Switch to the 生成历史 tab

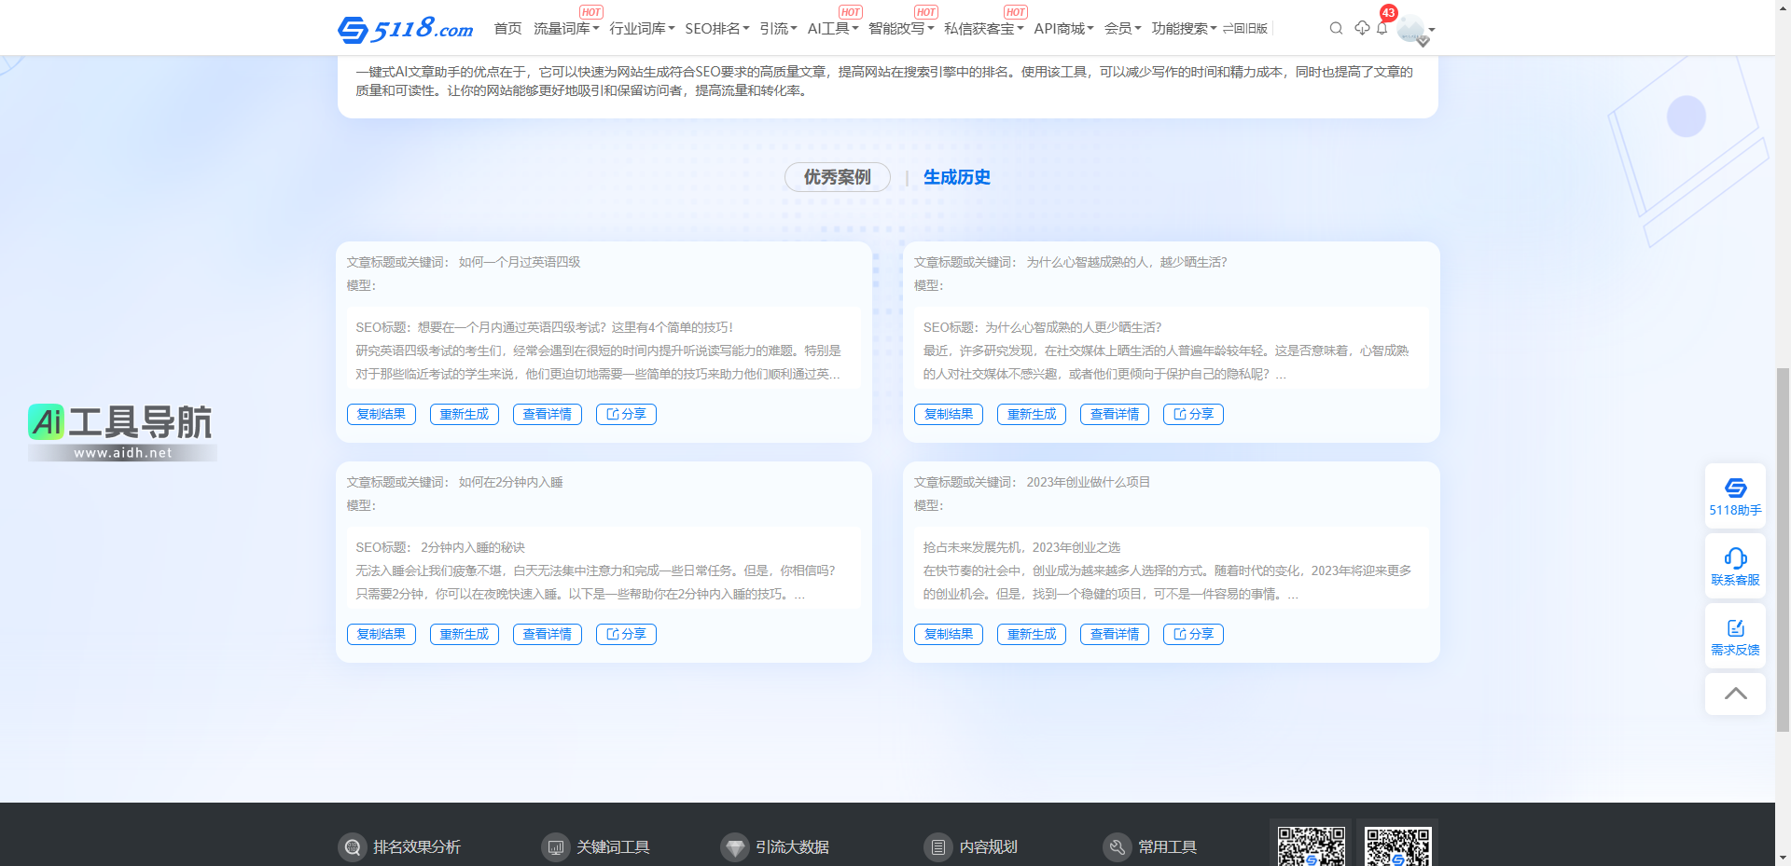click(956, 177)
